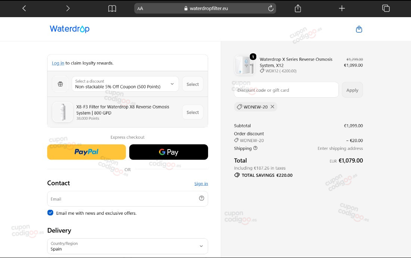Image resolution: width=411 pixels, height=258 pixels.
Task: Remove the WDNEW-20 code with the X
Action: click(272, 107)
